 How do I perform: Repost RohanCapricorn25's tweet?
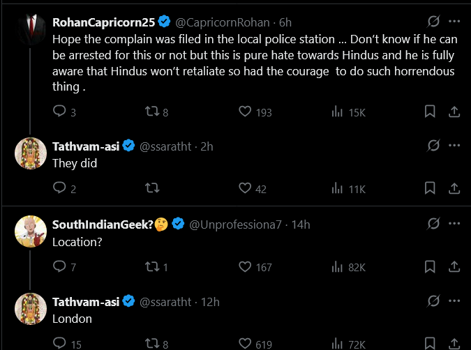tap(151, 111)
